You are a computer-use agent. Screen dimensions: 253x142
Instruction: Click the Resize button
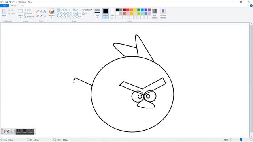pyautogui.click(x=28, y=13)
